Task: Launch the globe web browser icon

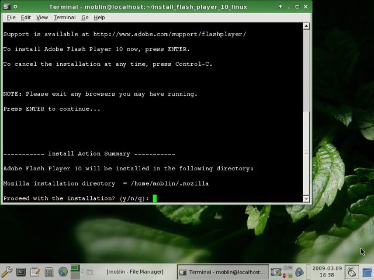Action: (63, 272)
